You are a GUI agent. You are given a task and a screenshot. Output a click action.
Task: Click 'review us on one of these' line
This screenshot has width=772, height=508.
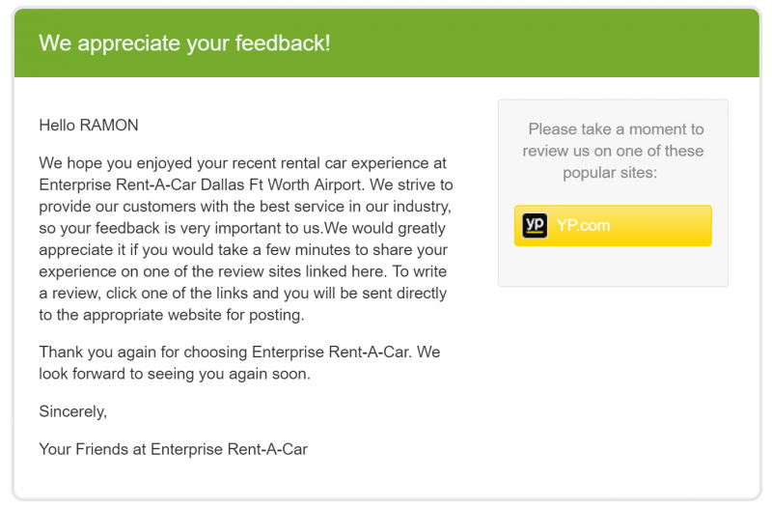point(613,151)
